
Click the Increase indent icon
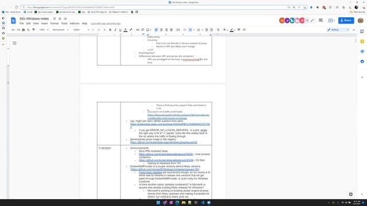pyautogui.click(x=212, y=30)
